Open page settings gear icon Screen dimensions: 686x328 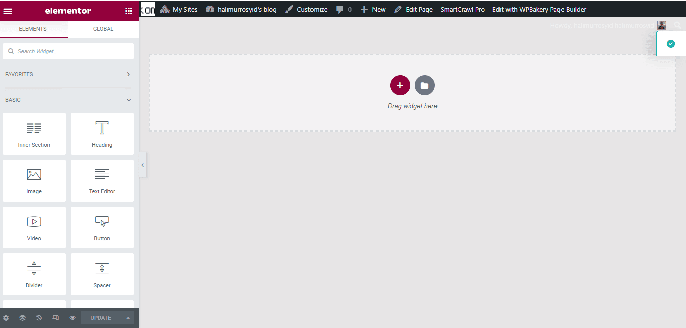[6, 318]
